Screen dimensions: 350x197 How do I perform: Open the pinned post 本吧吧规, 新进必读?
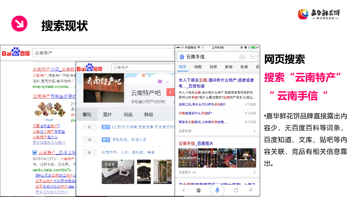pyautogui.click(x=129, y=140)
